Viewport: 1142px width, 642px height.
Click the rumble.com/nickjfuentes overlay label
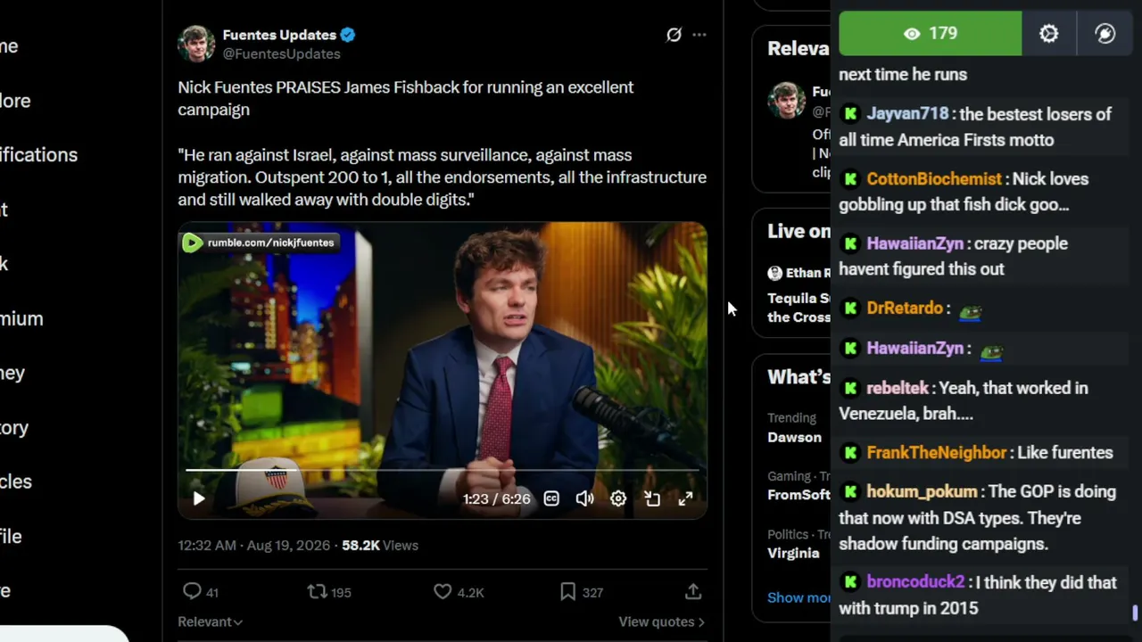(260, 243)
